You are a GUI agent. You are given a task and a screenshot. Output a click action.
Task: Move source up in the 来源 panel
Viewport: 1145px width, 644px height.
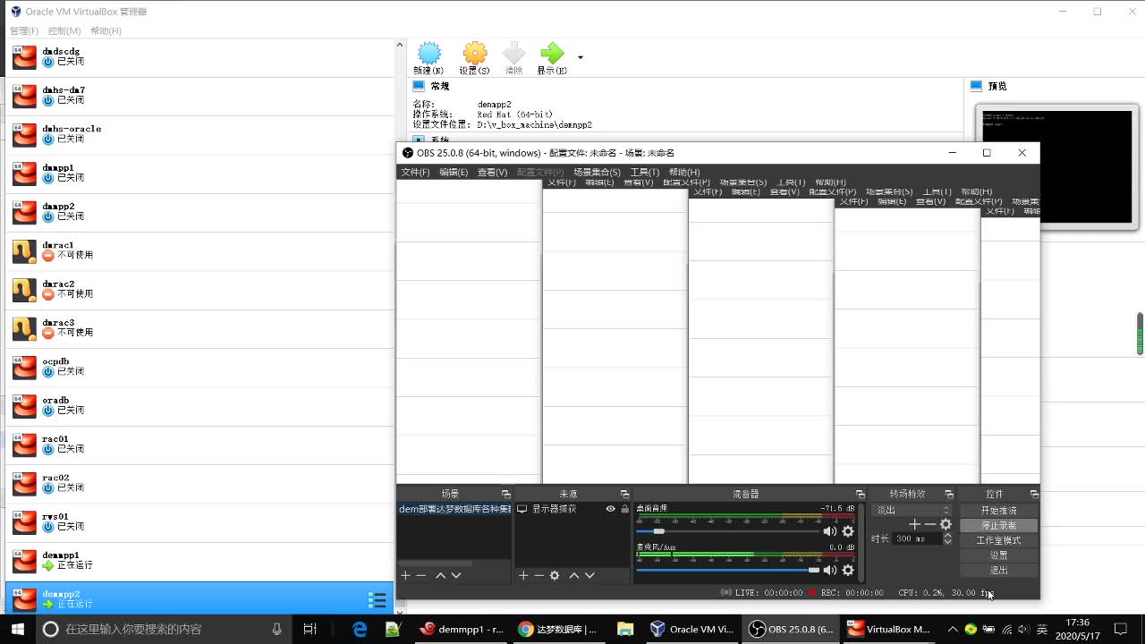574,575
